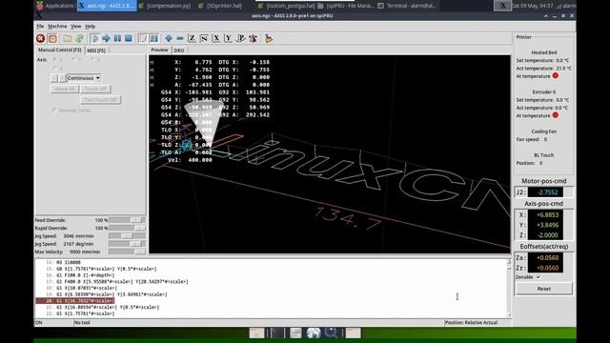This screenshot has height=343, width=610.
Task: Adjust the Max Velocity slider
Action: point(127,252)
